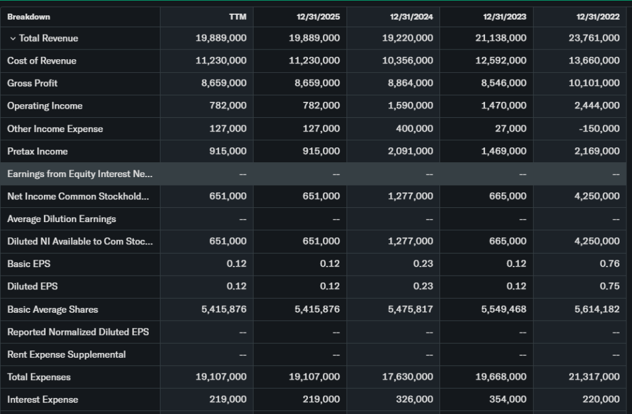Collapse the Total Revenue row chevron
This screenshot has height=414, width=632.
tap(12, 38)
